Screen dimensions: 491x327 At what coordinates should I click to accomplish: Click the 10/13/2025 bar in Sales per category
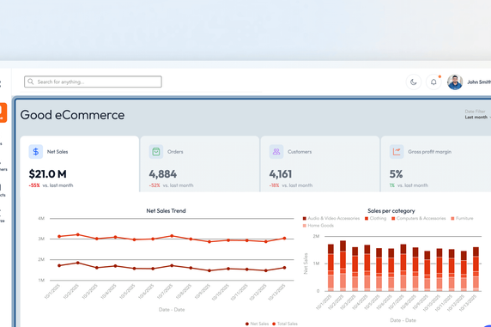476,269
